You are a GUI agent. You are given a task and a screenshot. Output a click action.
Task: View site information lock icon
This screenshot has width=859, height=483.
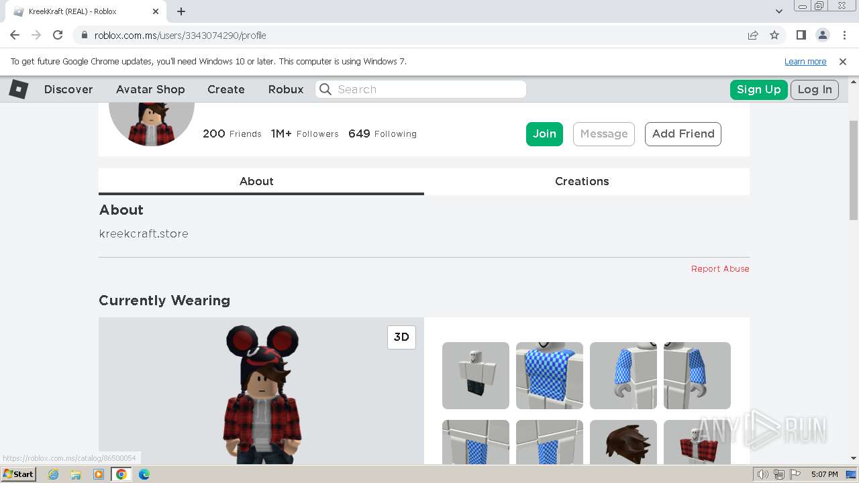[84, 35]
